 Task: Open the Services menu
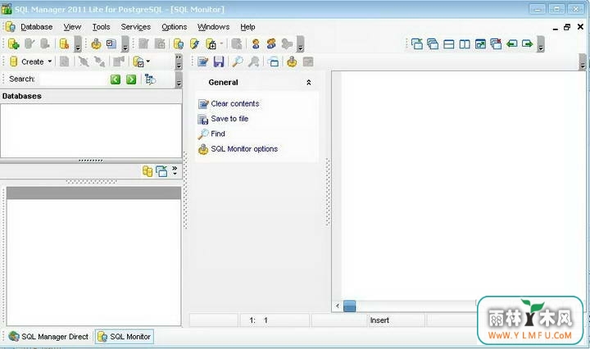[135, 27]
